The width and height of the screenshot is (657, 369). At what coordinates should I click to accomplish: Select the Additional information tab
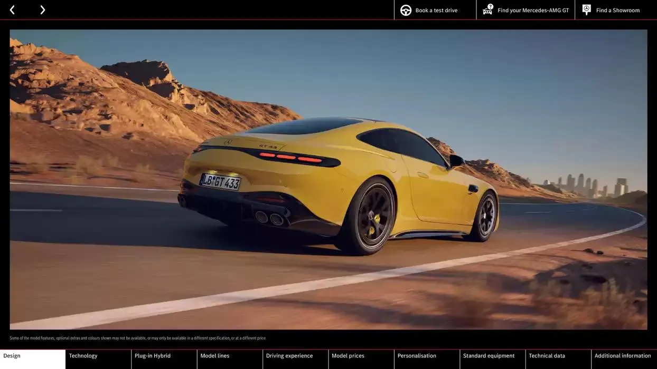623,355
